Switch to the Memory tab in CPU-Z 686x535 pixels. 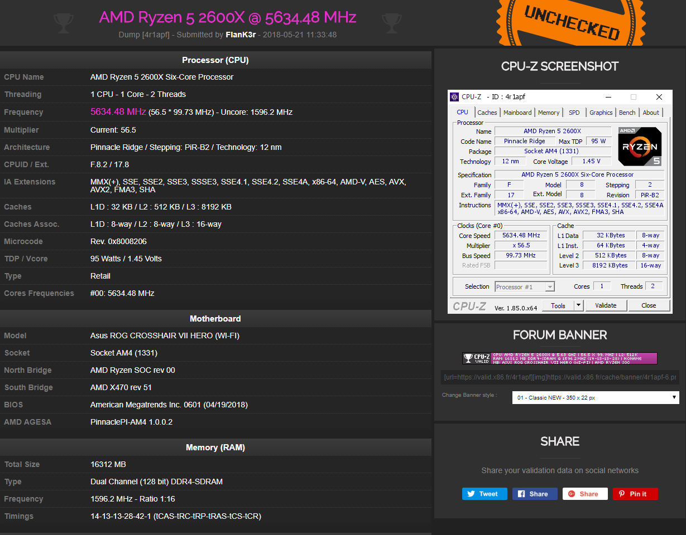click(x=549, y=113)
